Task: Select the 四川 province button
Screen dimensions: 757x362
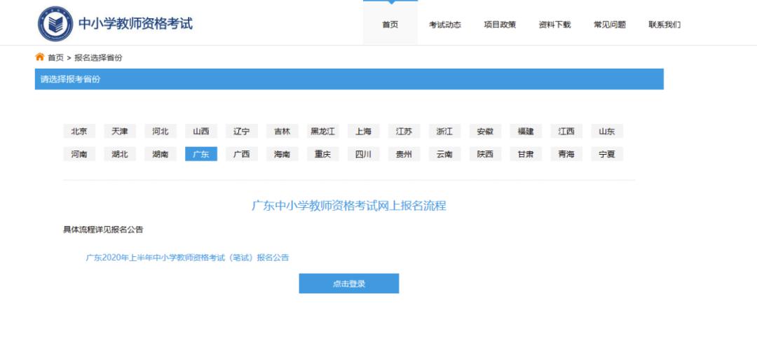Action: click(363, 154)
